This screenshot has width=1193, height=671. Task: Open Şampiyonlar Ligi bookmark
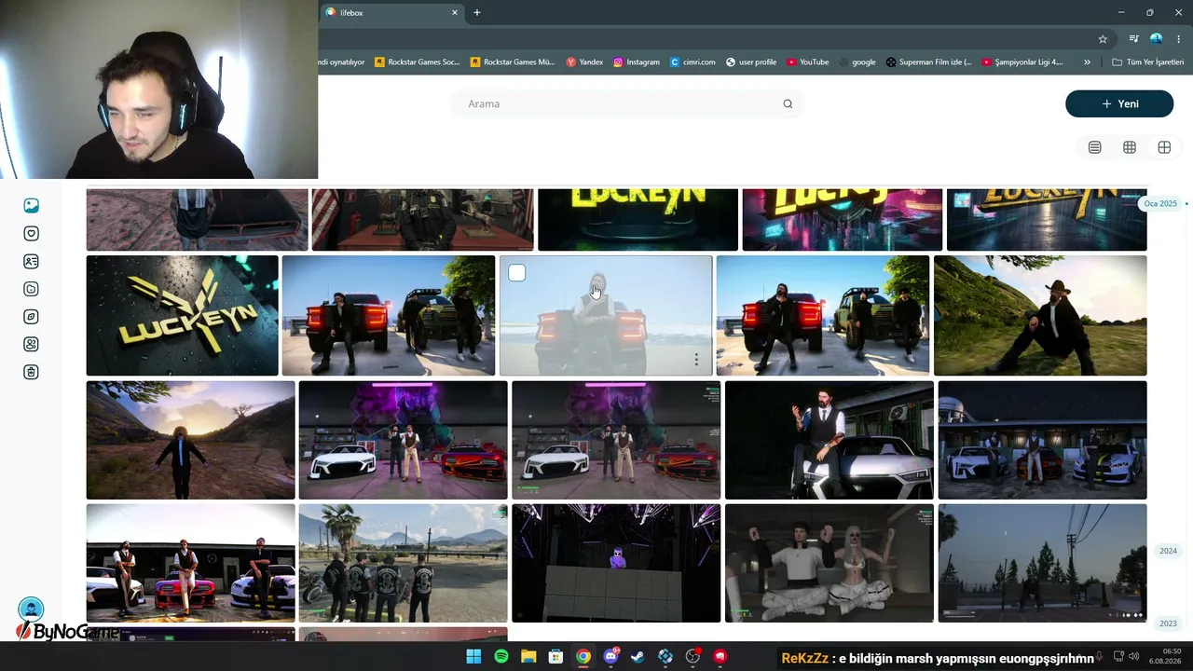click(x=1022, y=62)
